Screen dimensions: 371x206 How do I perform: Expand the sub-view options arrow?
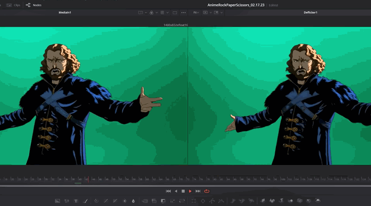(222, 13)
